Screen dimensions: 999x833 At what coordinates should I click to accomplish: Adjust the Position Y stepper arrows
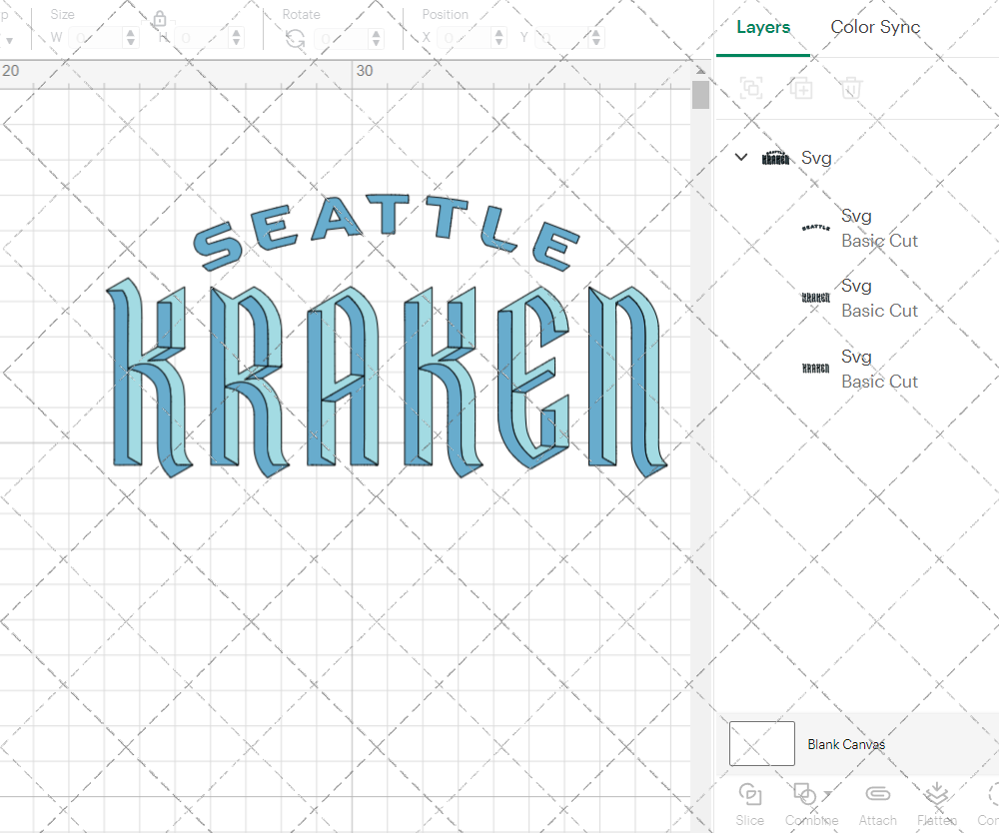(x=596, y=38)
